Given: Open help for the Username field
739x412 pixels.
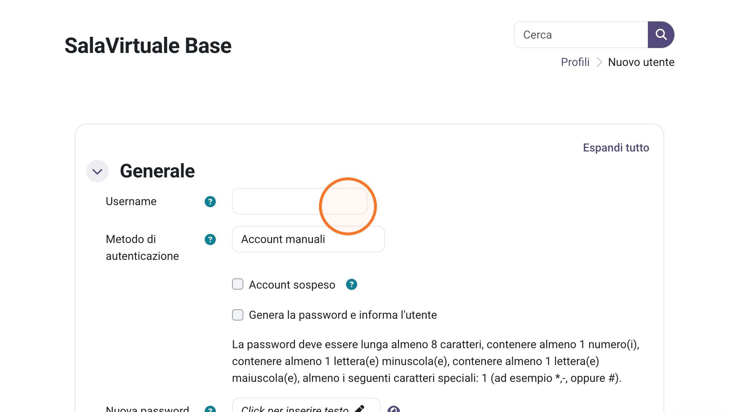Looking at the screenshot, I should coord(210,202).
